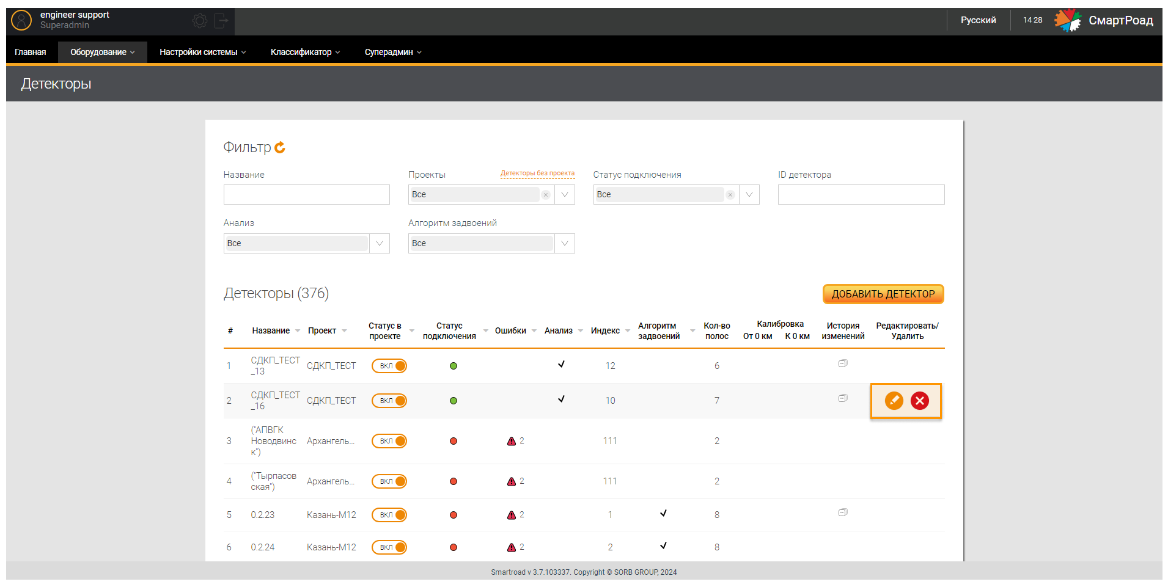Click error warning icon for Тырпасовская row
1168x587 pixels.
point(512,481)
